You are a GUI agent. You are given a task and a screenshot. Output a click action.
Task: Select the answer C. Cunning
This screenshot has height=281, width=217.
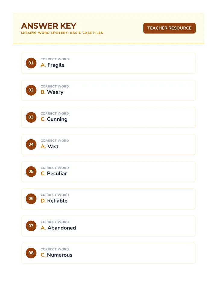point(54,119)
